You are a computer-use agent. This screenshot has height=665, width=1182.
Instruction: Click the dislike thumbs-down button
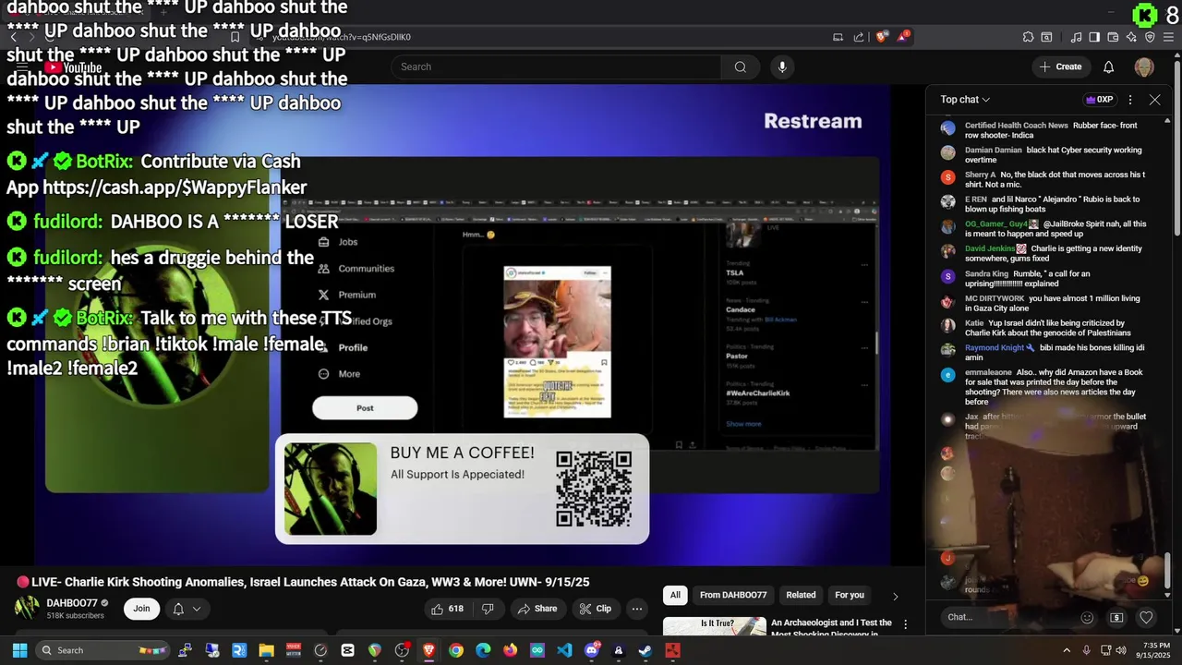(488, 609)
